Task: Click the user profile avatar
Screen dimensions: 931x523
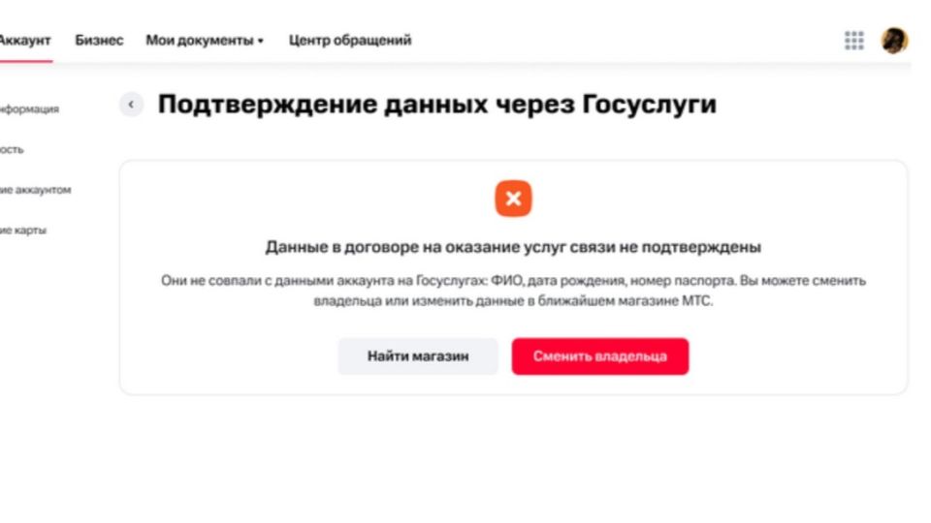Action: [x=894, y=41]
